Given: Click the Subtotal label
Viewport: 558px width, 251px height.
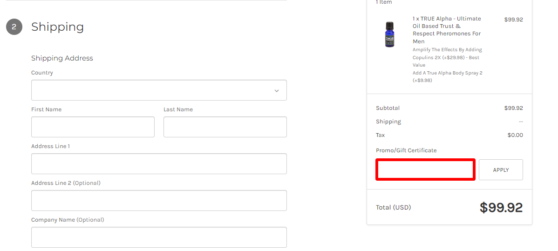Looking at the screenshot, I should click(x=388, y=108).
